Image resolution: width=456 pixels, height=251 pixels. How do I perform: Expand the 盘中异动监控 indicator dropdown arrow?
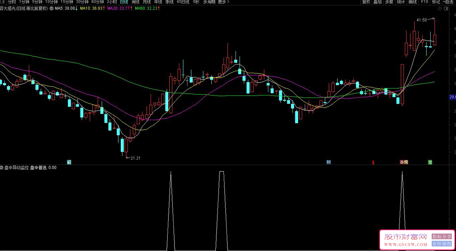tap(2, 167)
